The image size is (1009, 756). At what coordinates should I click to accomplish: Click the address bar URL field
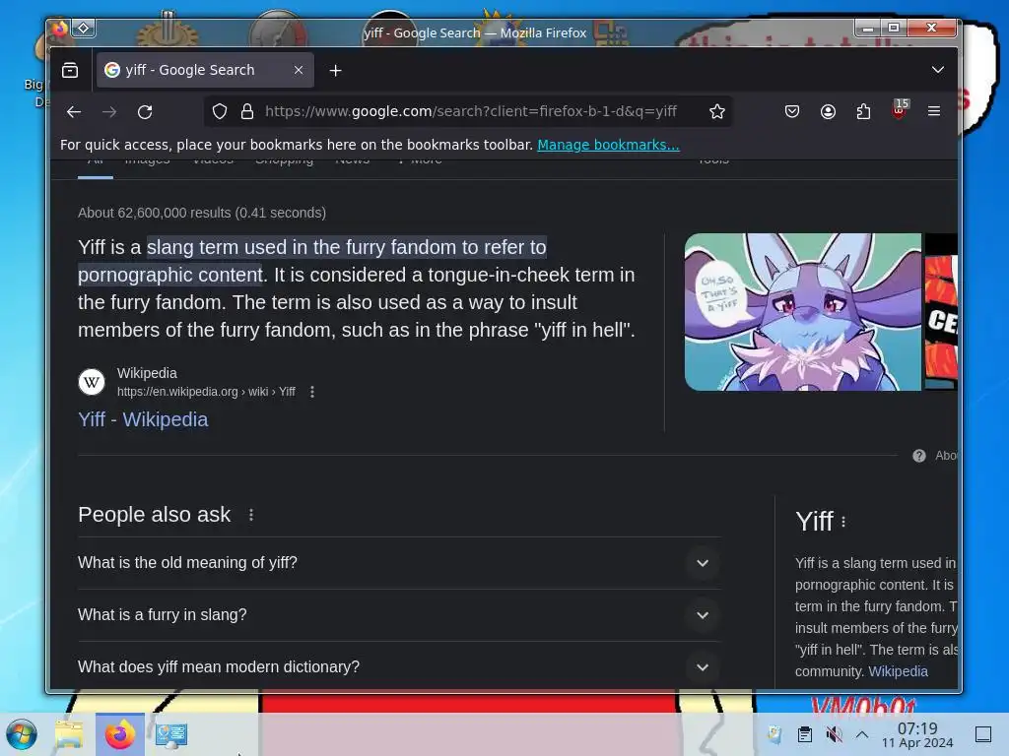470,112
